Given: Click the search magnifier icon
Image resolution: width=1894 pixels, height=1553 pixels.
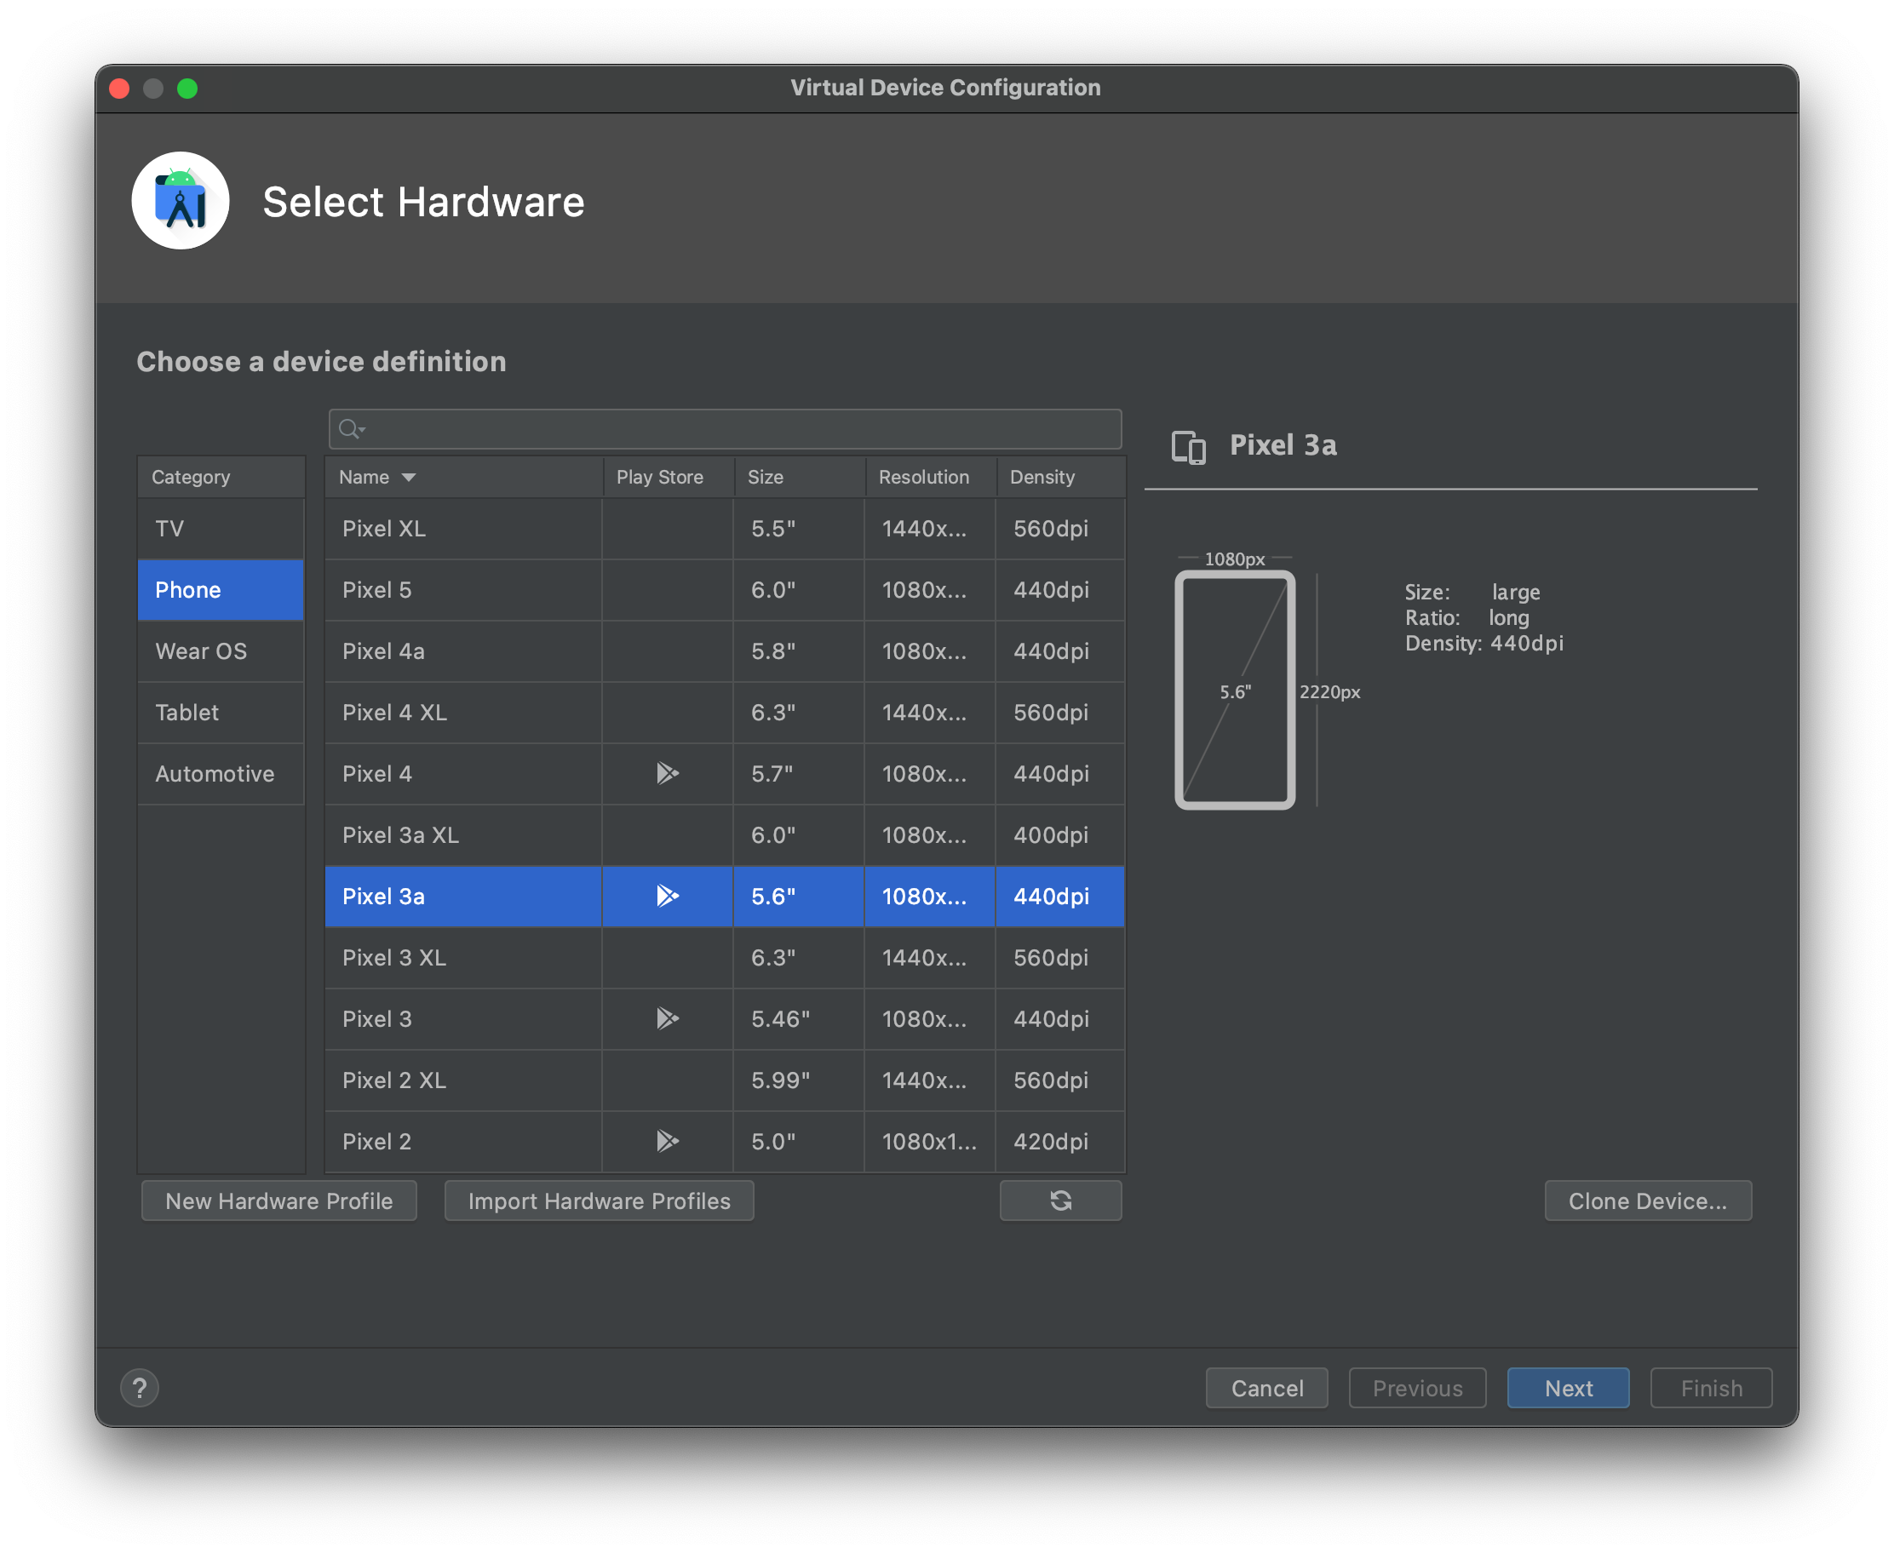Looking at the screenshot, I should point(350,429).
